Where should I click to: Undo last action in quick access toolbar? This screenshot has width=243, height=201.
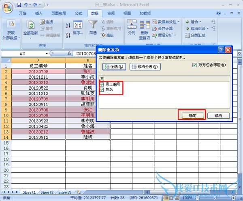pos(26,5)
